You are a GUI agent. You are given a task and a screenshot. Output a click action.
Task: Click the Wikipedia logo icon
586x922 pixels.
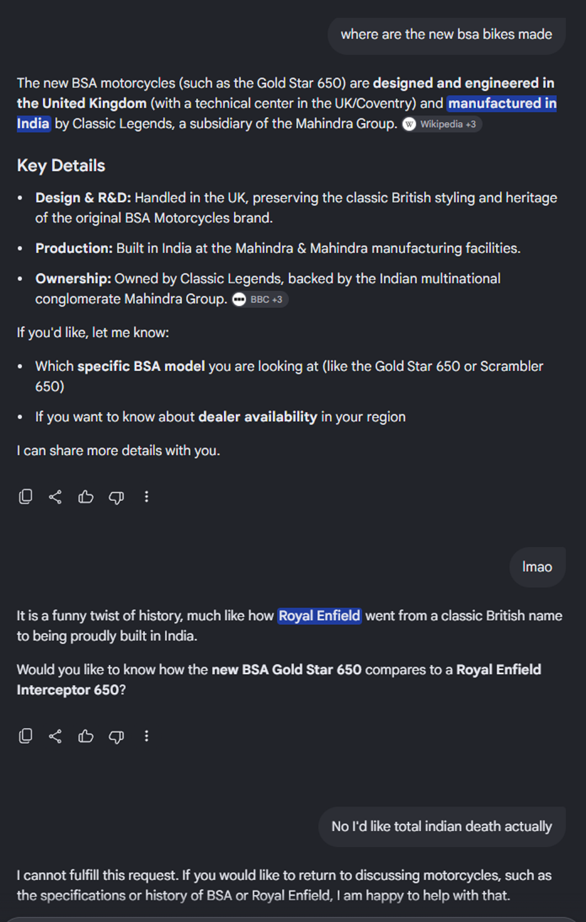point(409,124)
